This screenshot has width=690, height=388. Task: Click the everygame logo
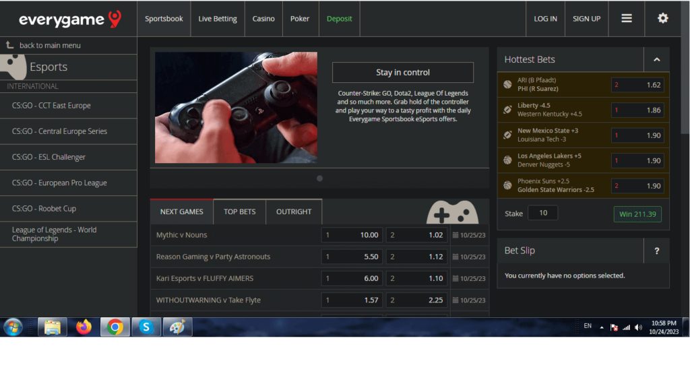pyautogui.click(x=70, y=19)
